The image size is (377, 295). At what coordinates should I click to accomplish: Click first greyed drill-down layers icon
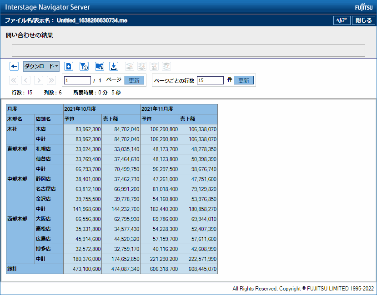[130, 66]
